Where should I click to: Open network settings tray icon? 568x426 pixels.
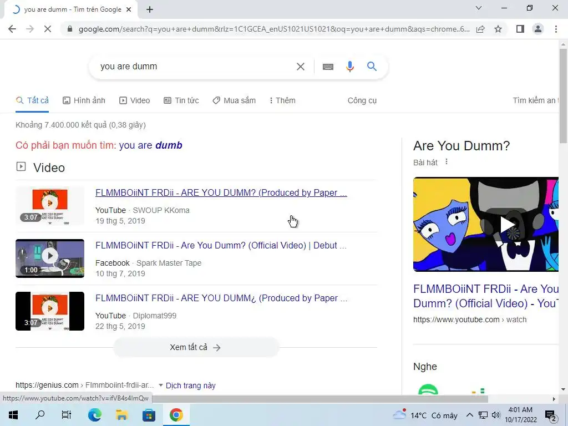[483, 415]
